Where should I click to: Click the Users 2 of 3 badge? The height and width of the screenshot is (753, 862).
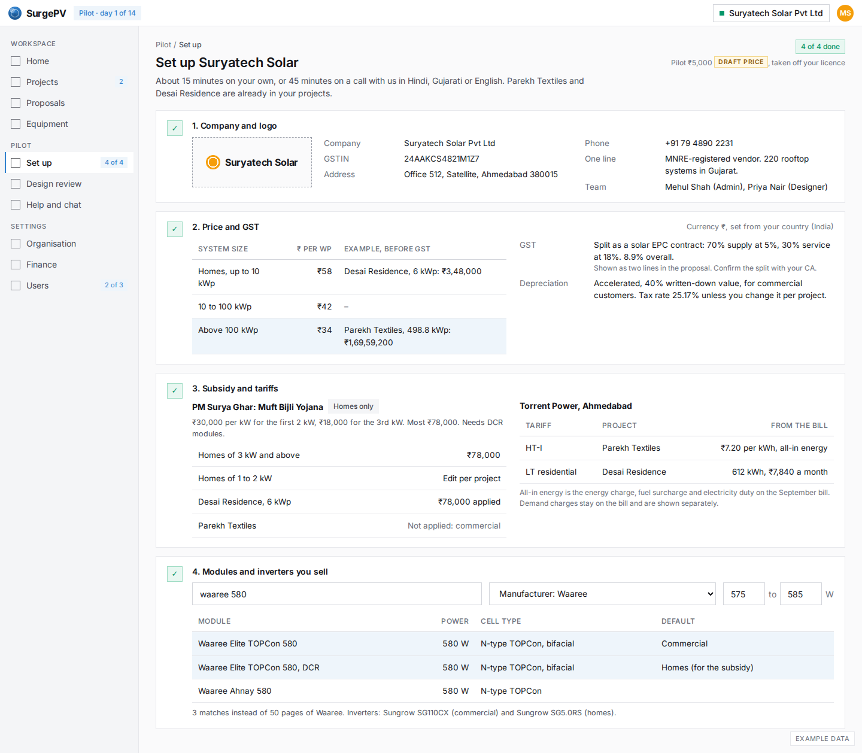(x=114, y=285)
